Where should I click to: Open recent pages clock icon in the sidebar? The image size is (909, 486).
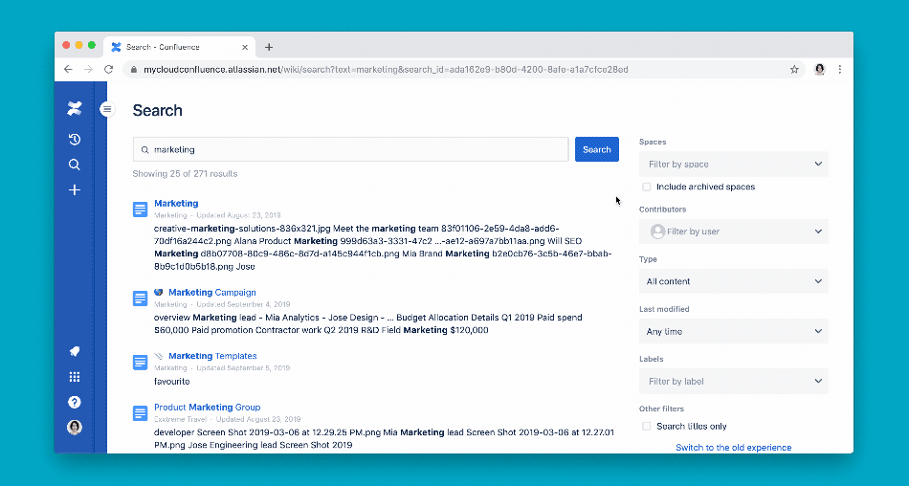pyautogui.click(x=75, y=139)
